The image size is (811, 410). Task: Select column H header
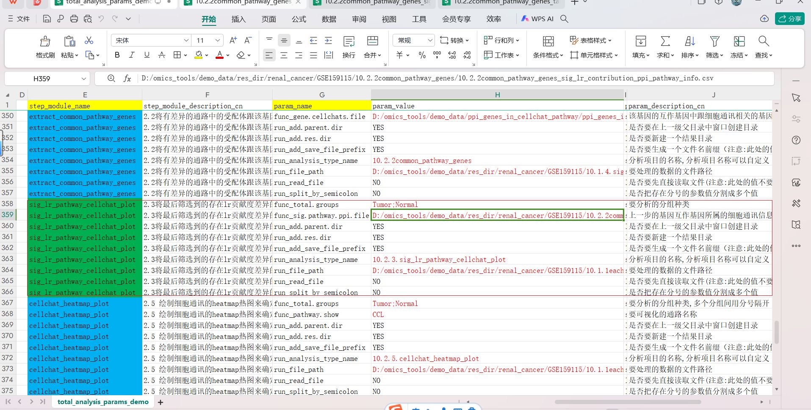coord(497,95)
